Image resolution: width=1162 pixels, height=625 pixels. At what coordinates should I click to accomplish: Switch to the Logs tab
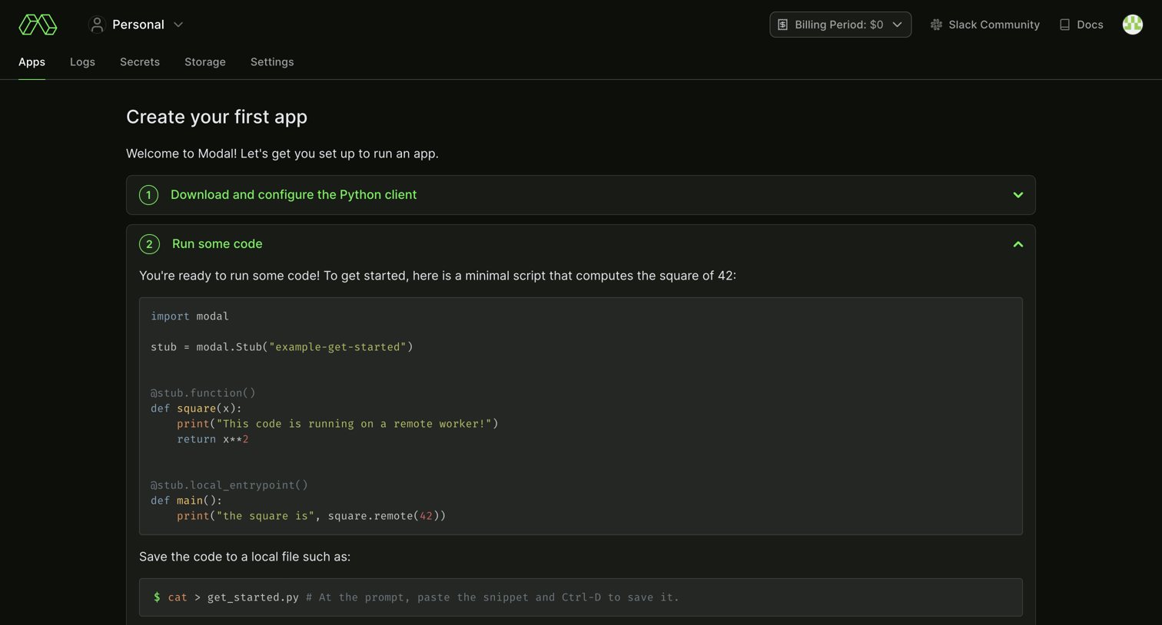click(x=82, y=62)
